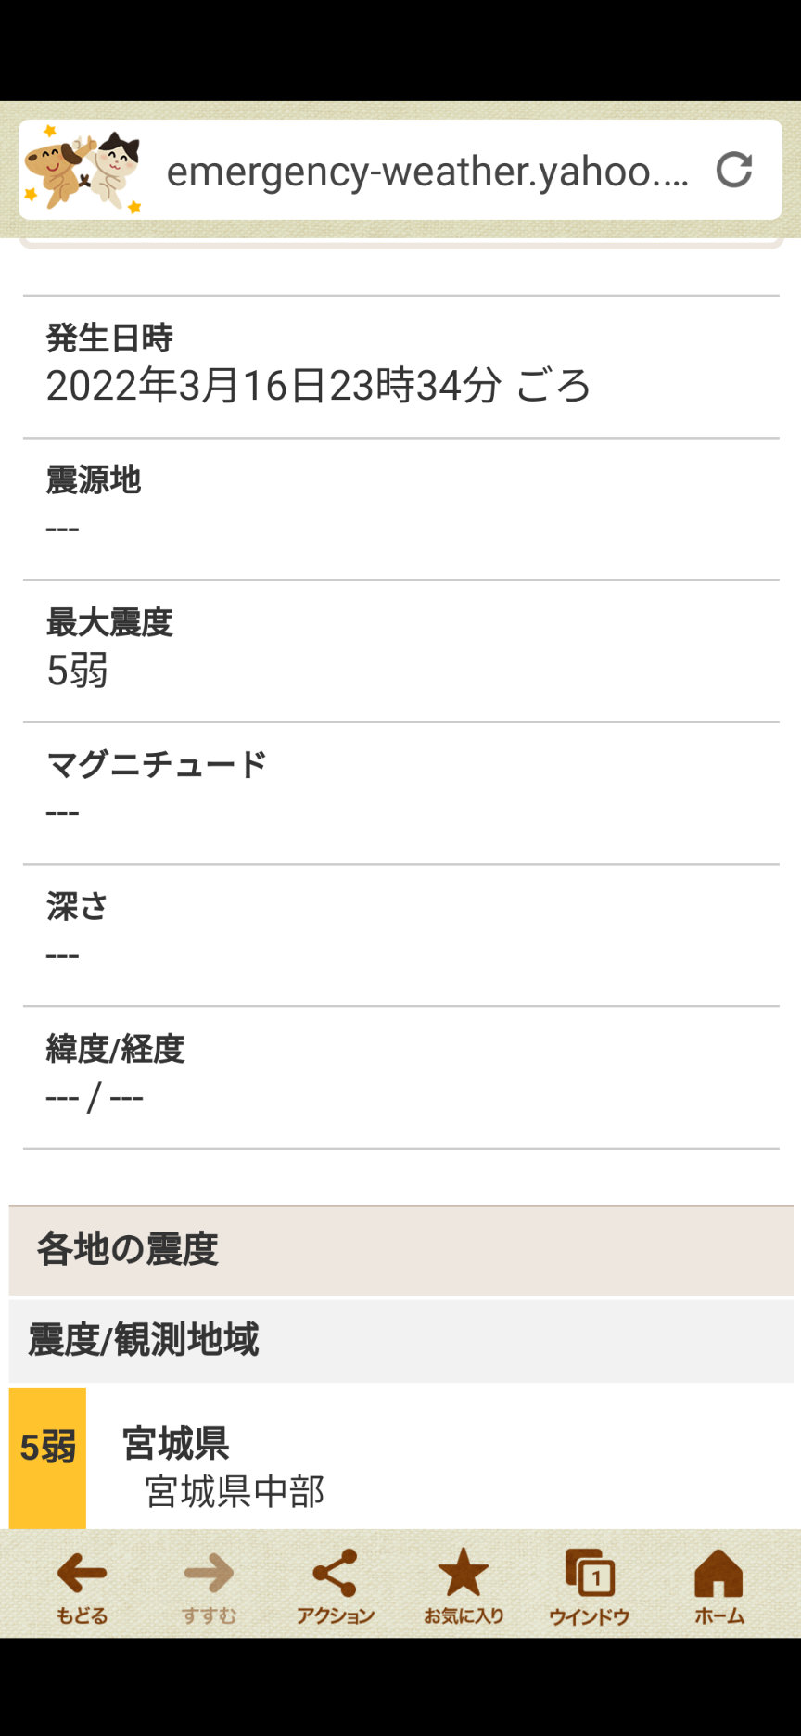
Task: Tap the emergency-weather.yahoo URL field
Action: tap(427, 172)
